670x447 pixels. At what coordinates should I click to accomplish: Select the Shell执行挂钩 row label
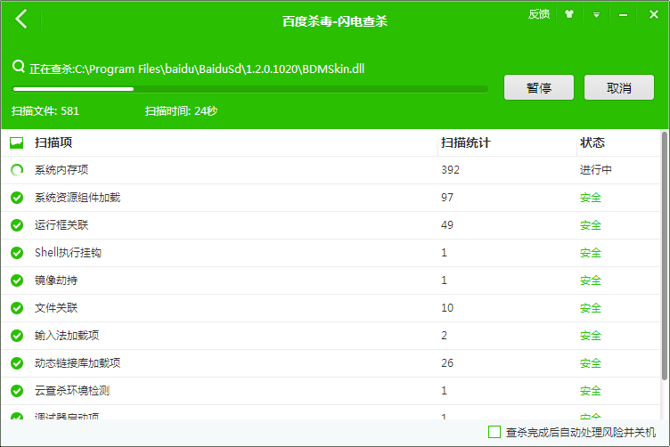tap(68, 253)
